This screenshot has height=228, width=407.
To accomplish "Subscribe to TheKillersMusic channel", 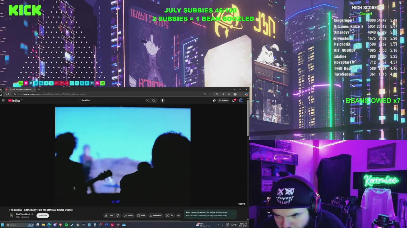I will pyautogui.click(x=43, y=216).
